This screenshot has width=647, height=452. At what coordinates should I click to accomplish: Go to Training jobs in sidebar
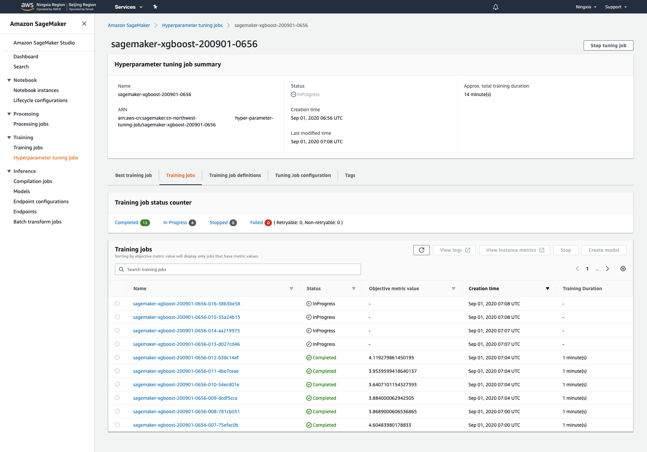coord(28,148)
